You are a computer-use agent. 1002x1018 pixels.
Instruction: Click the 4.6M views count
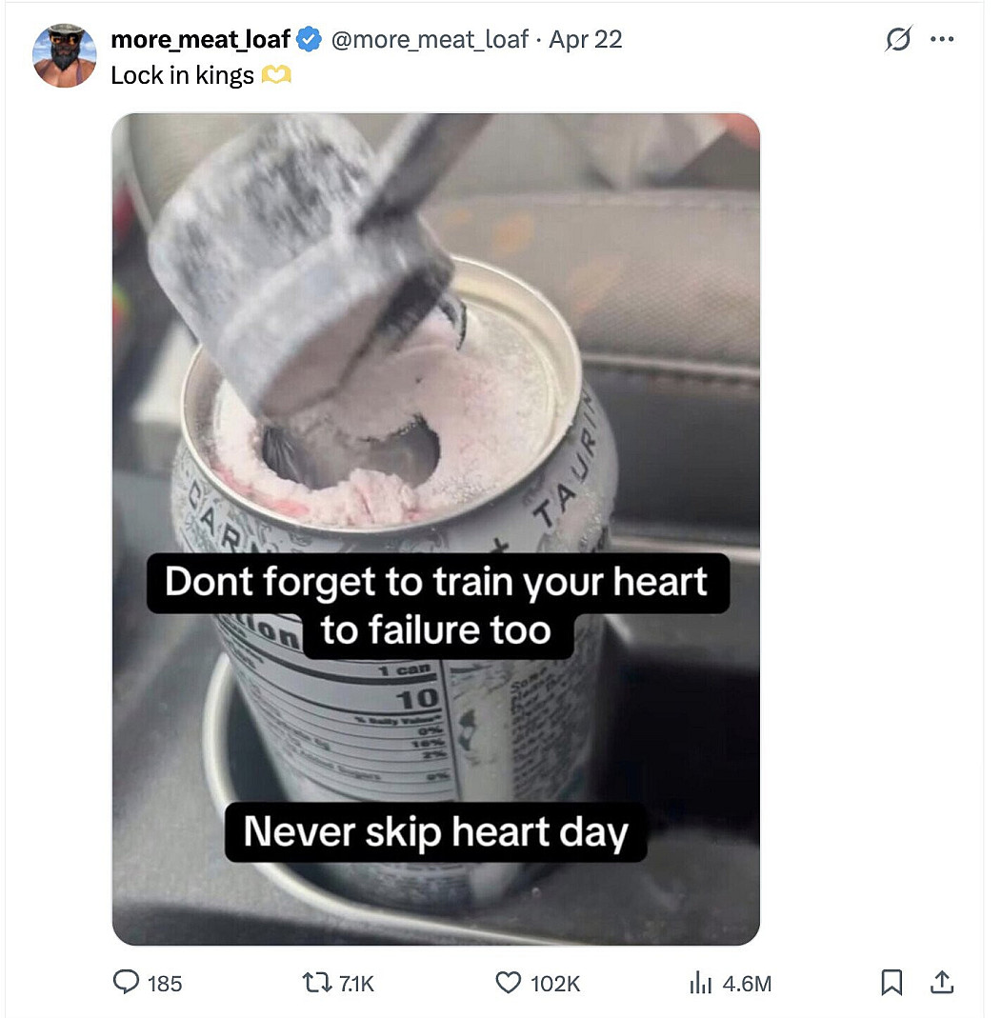point(747,984)
